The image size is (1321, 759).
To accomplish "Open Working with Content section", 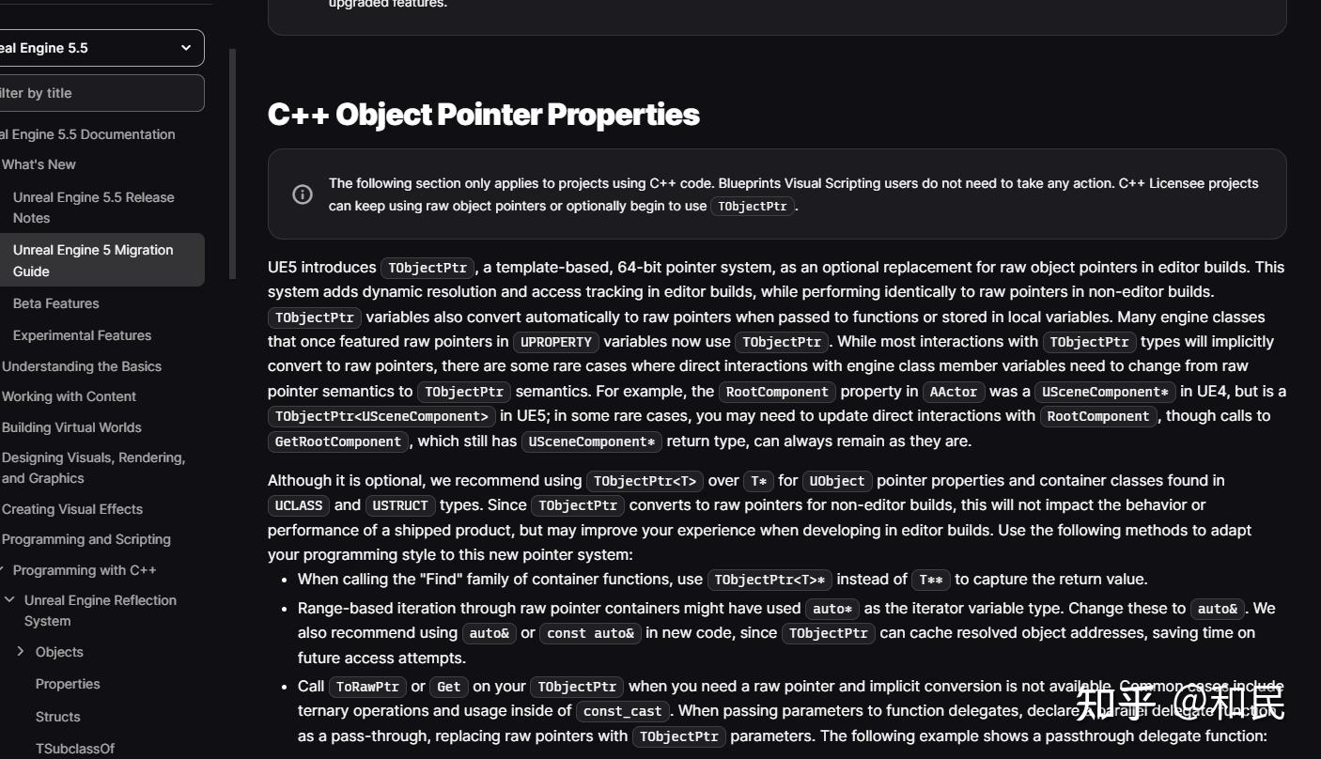I will 69,396.
